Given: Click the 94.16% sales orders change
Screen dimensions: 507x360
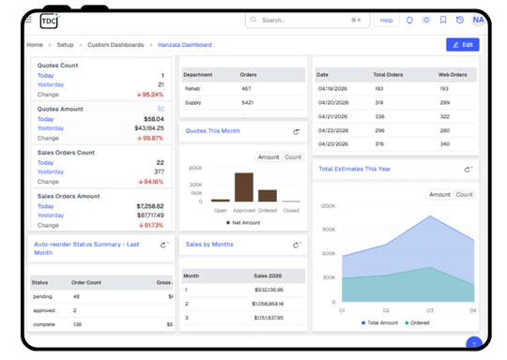Looking at the screenshot, I should 151,182.
